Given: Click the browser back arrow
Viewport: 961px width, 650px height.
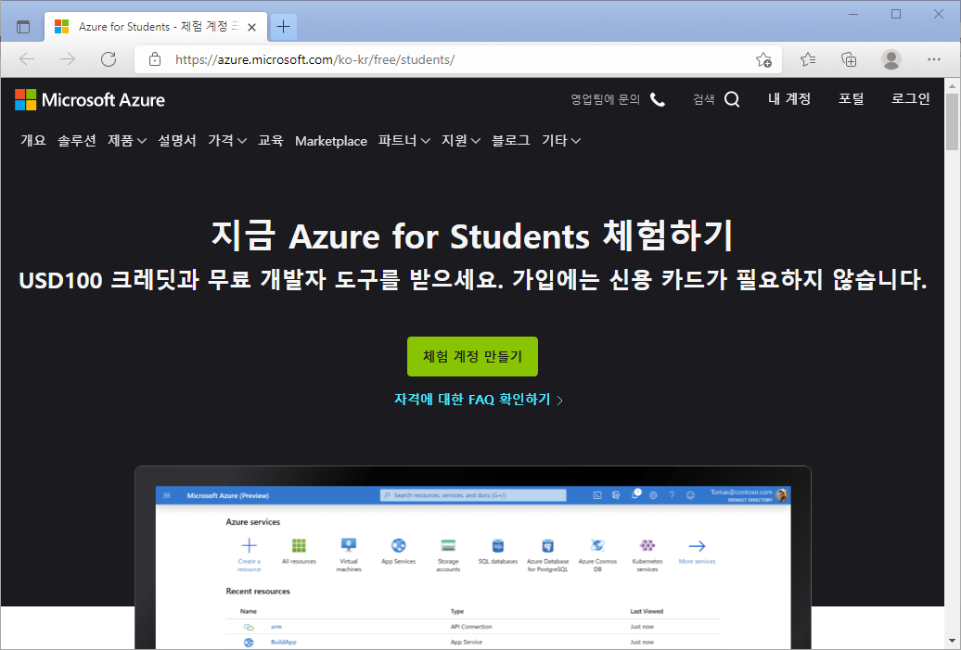Looking at the screenshot, I should pyautogui.click(x=28, y=59).
